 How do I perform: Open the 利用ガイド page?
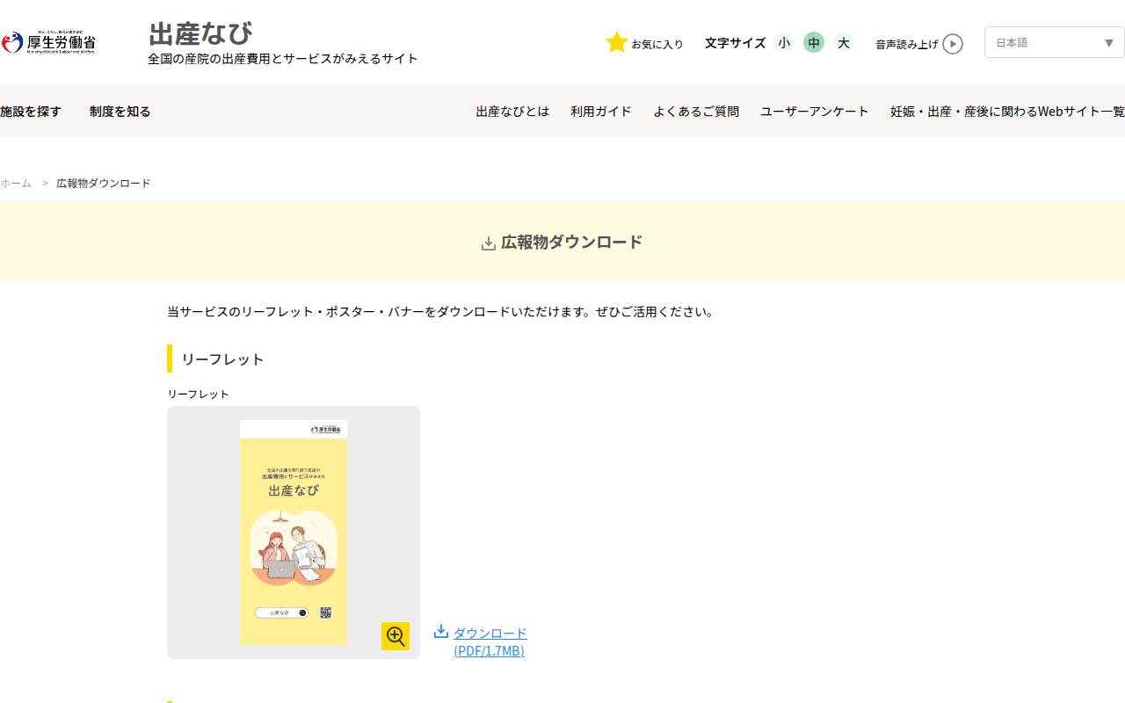click(601, 112)
